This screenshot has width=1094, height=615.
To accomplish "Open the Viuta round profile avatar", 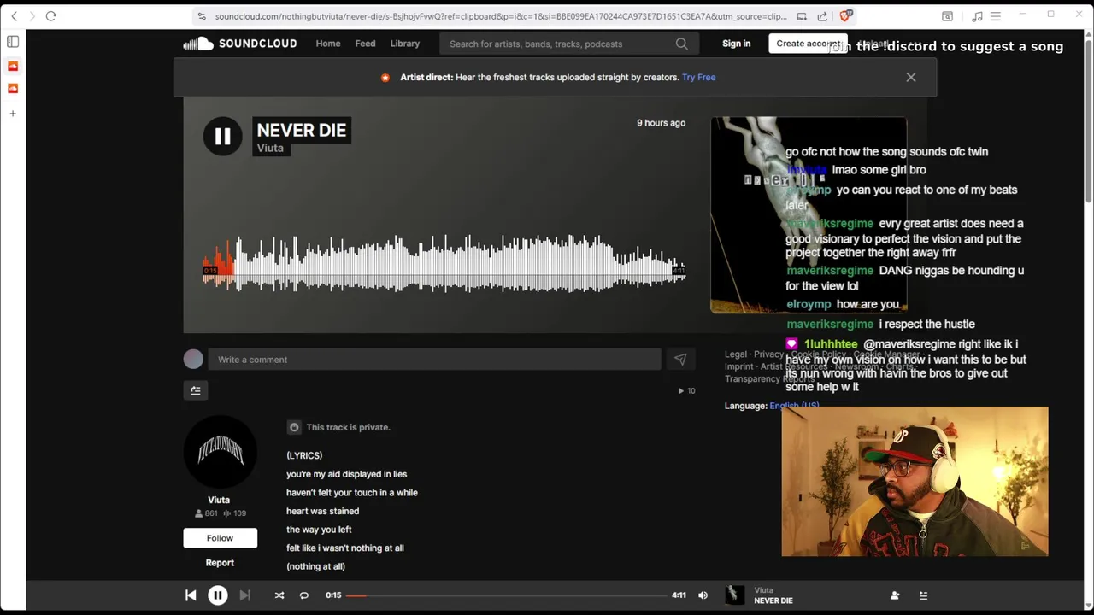I will pyautogui.click(x=221, y=452).
